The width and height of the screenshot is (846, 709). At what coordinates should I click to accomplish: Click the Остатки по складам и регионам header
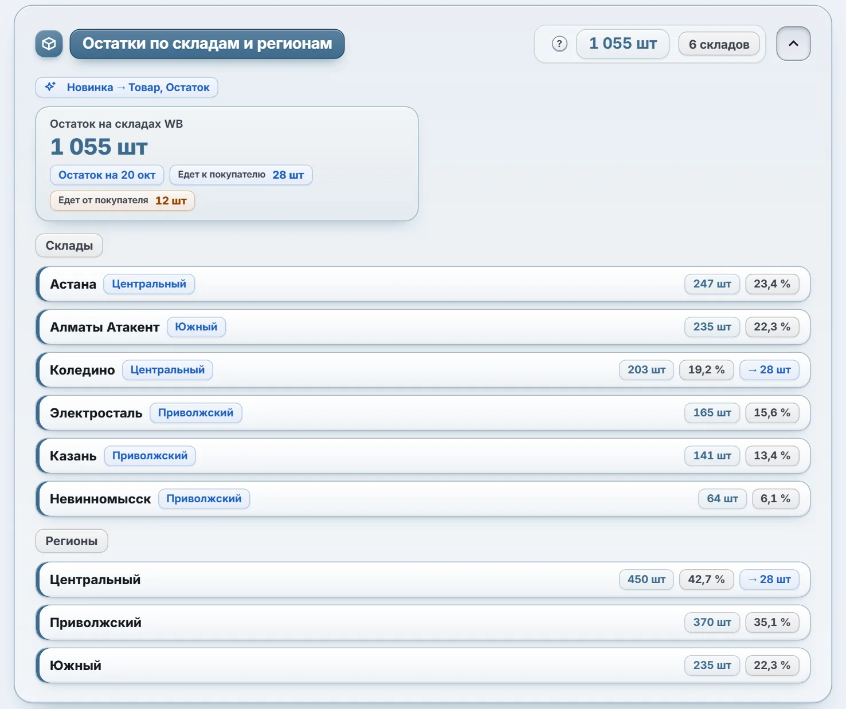click(x=207, y=44)
